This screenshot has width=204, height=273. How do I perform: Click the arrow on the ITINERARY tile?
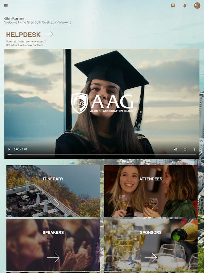pos(53,204)
